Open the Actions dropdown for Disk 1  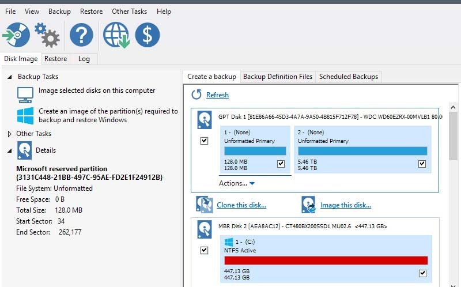236,183
